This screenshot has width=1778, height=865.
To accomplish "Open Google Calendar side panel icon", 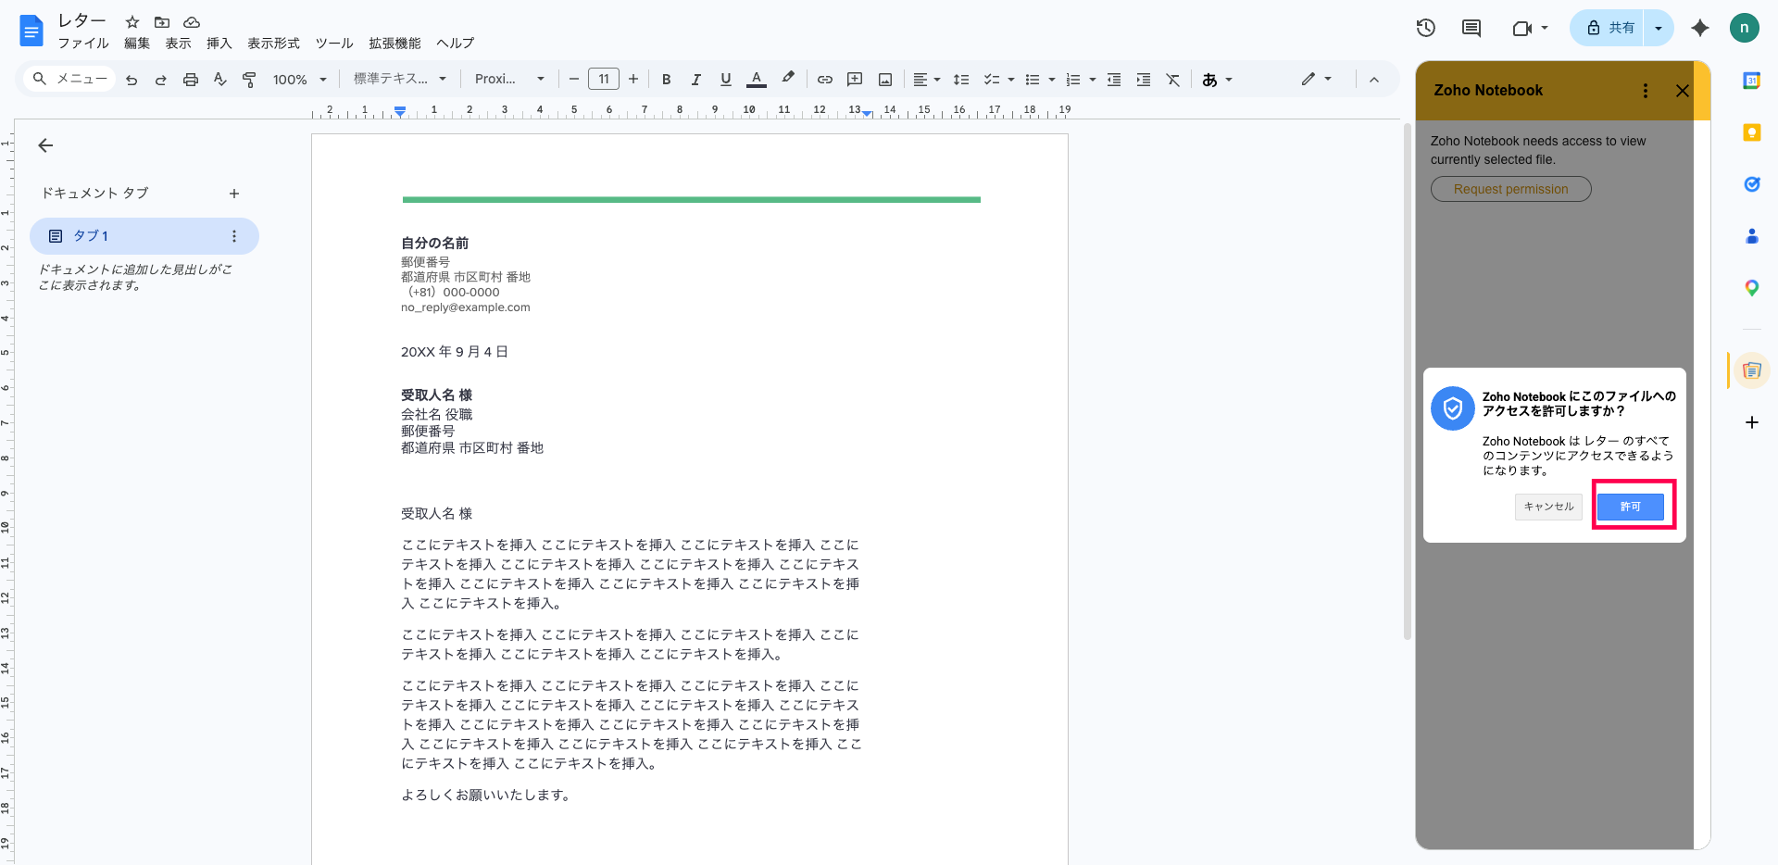I will 1751,81.
